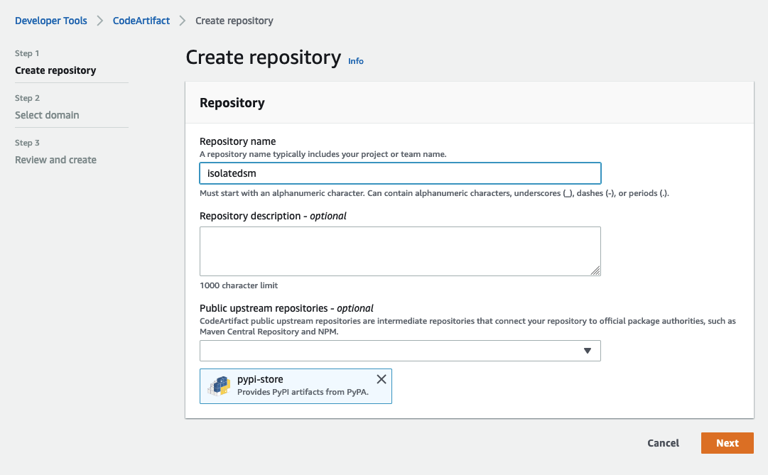The image size is (768, 475).
Task: Click the pypi-store label text
Action: (x=260, y=379)
